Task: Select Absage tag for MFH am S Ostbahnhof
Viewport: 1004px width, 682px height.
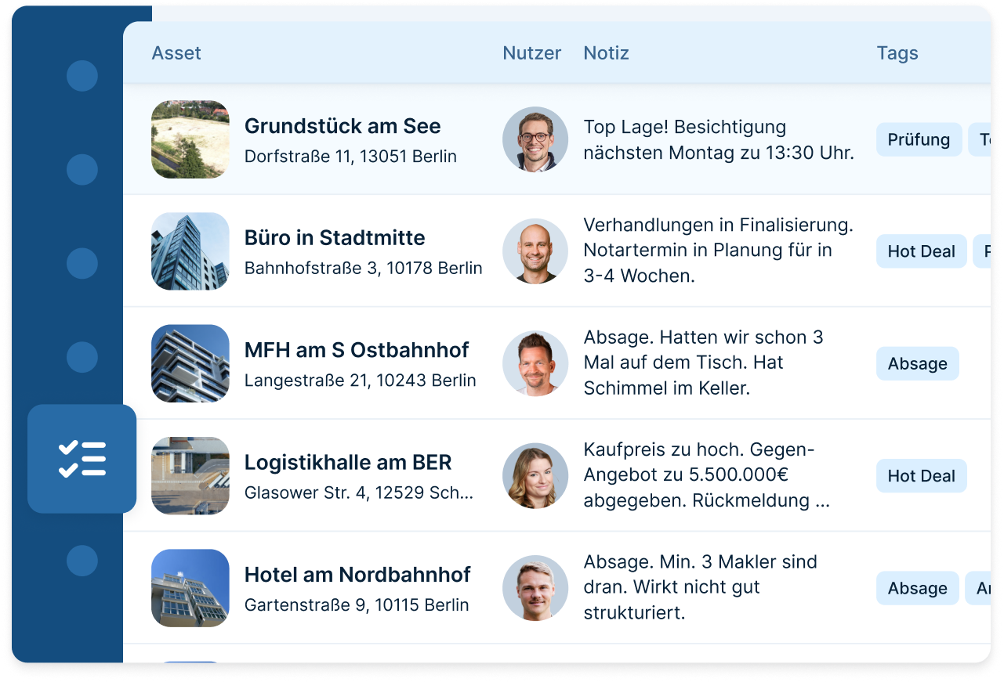Action: tap(917, 363)
